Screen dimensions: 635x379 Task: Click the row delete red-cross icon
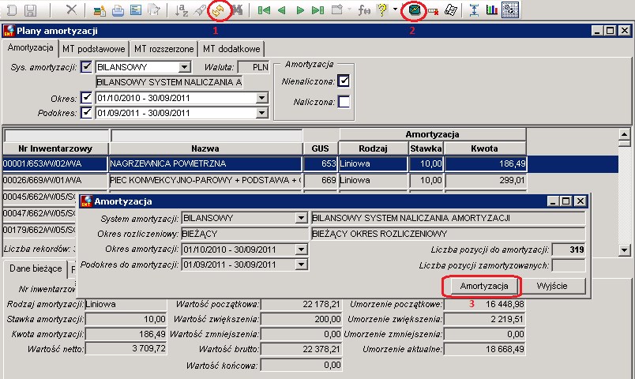433,11
